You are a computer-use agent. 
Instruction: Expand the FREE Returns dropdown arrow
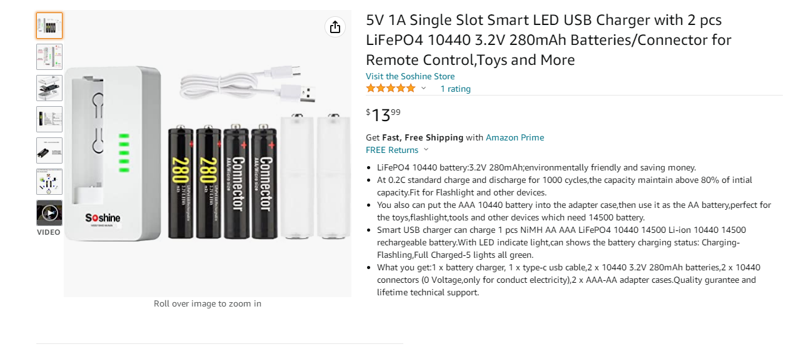click(426, 150)
